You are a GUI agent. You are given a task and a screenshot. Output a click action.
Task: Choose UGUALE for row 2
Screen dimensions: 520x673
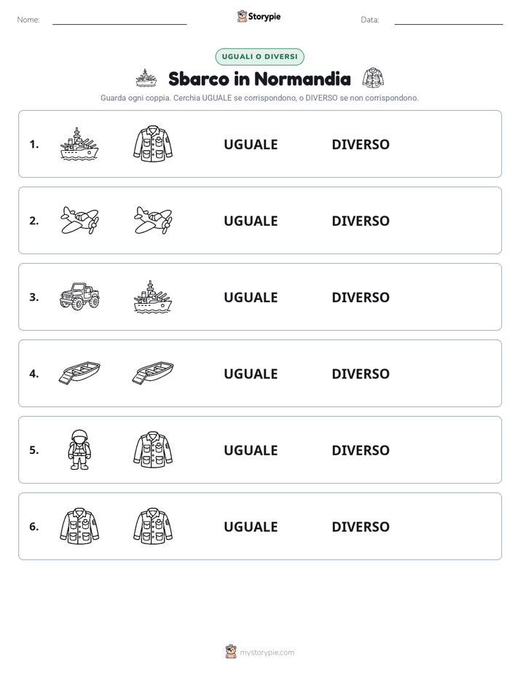251,221
